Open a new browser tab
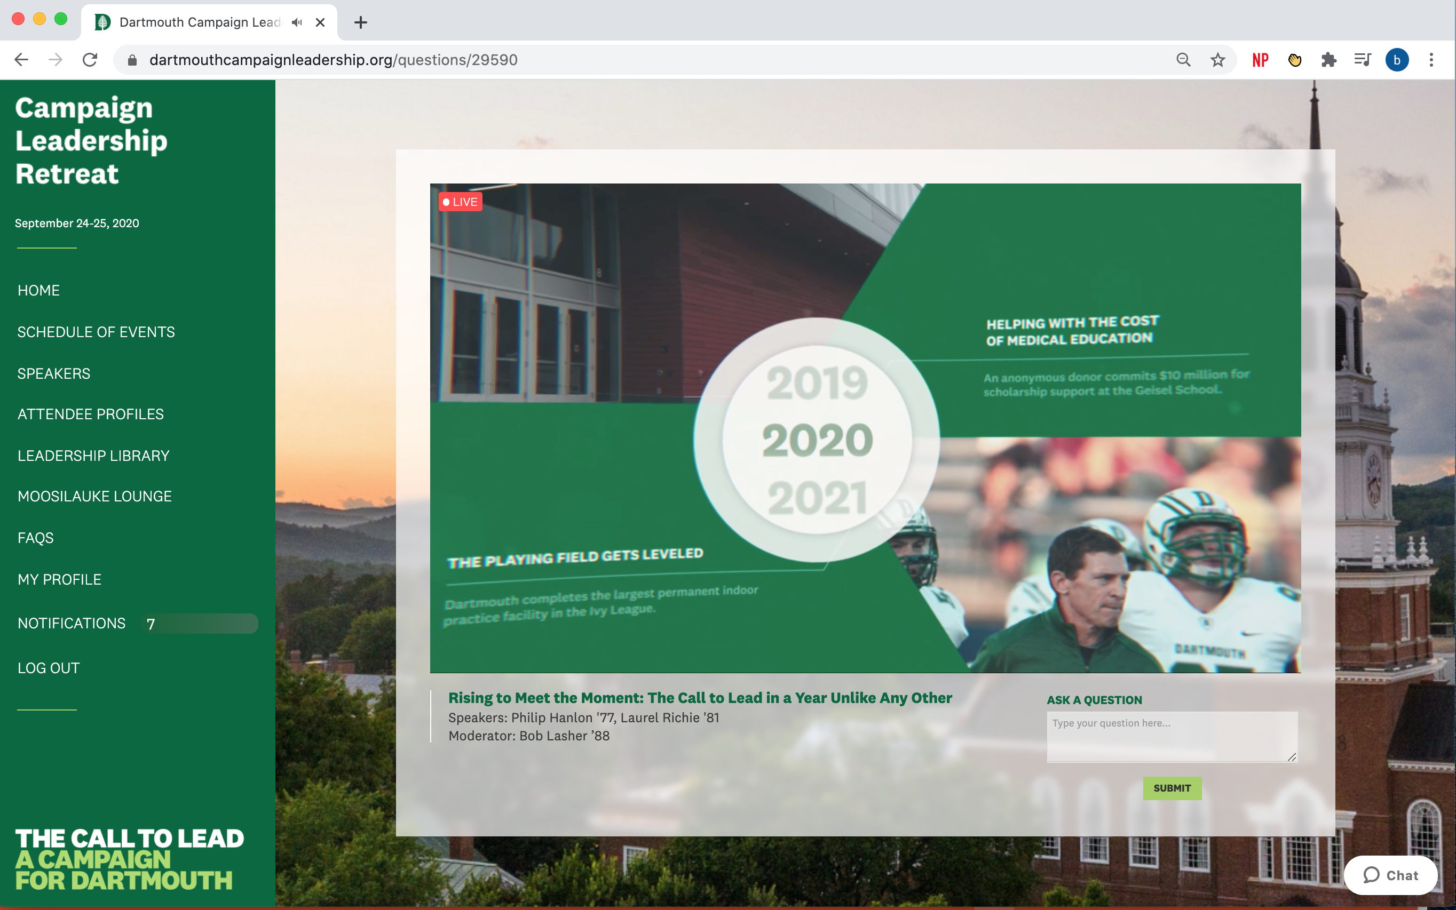This screenshot has height=910, width=1456. point(361,22)
